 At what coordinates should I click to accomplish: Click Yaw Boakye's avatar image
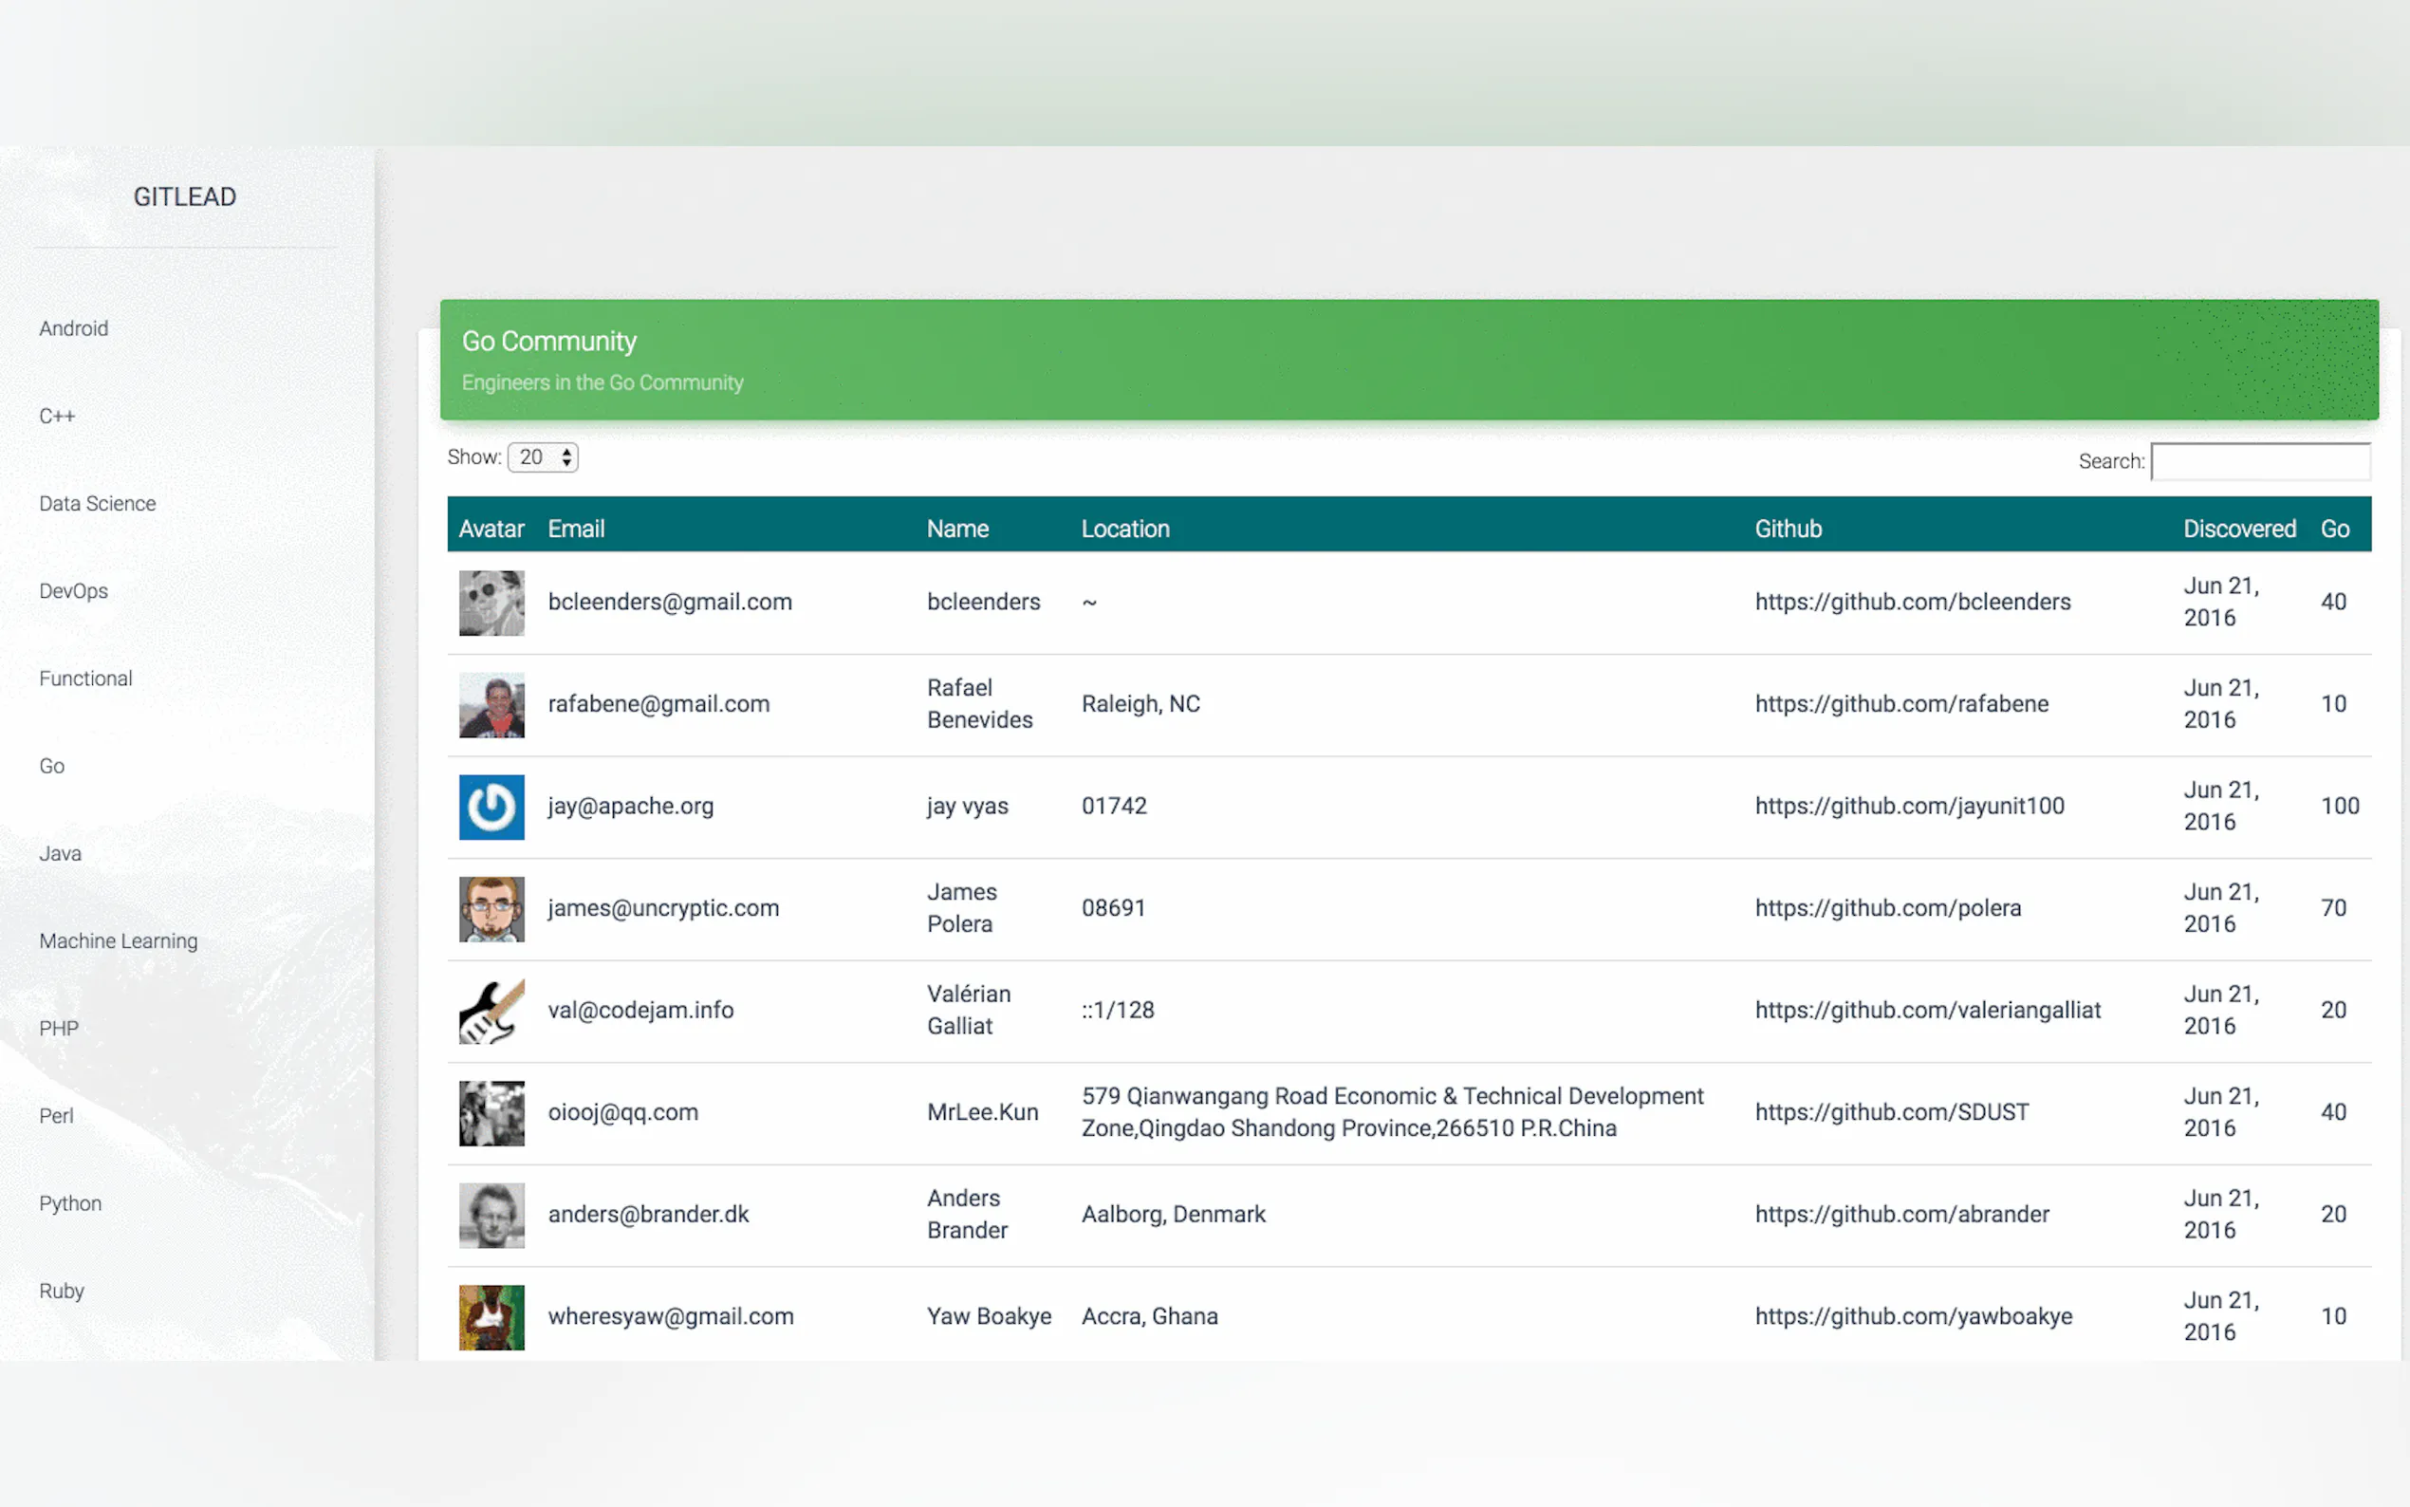pyautogui.click(x=491, y=1316)
